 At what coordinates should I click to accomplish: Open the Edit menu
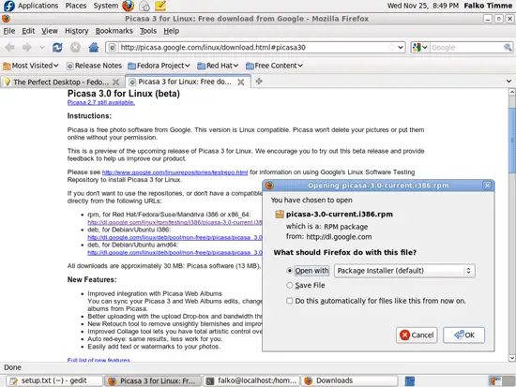pos(28,31)
